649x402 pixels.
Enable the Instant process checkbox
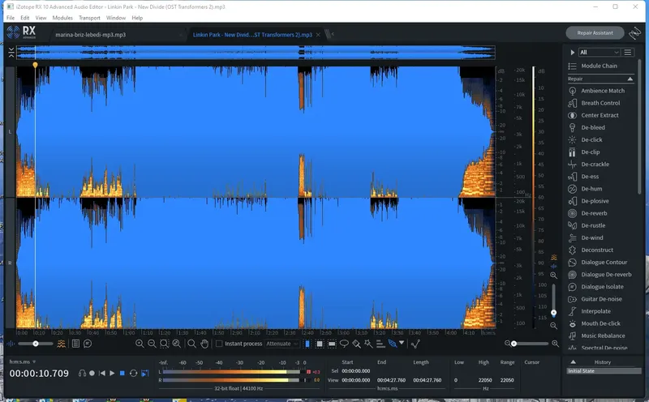219,344
